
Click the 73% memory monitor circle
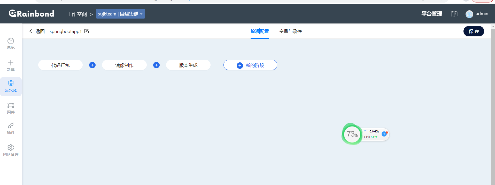[352, 134]
